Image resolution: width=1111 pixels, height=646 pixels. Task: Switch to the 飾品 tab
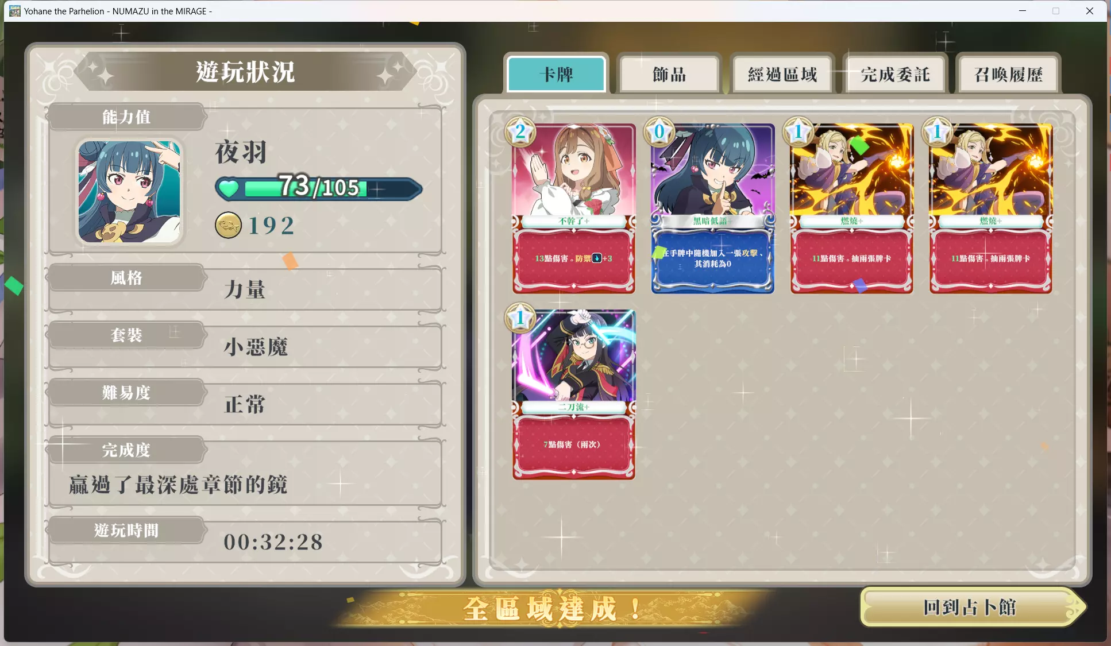669,74
